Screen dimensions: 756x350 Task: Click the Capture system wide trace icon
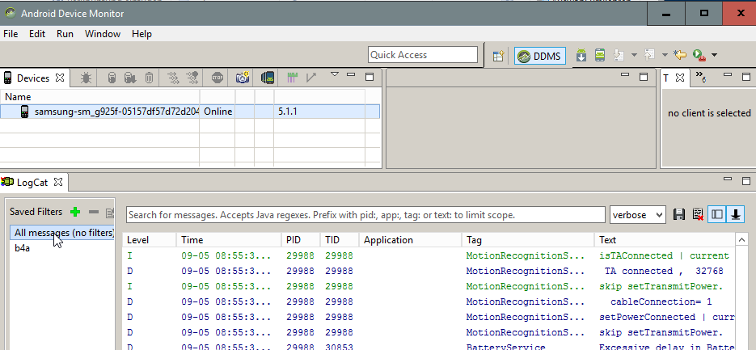click(292, 78)
